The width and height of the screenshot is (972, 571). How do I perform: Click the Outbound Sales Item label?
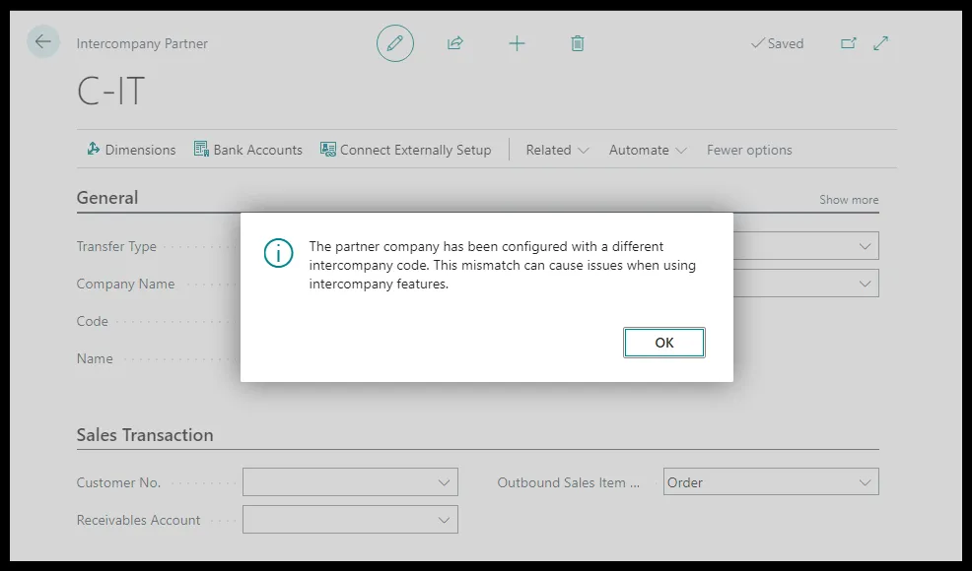pyautogui.click(x=568, y=482)
